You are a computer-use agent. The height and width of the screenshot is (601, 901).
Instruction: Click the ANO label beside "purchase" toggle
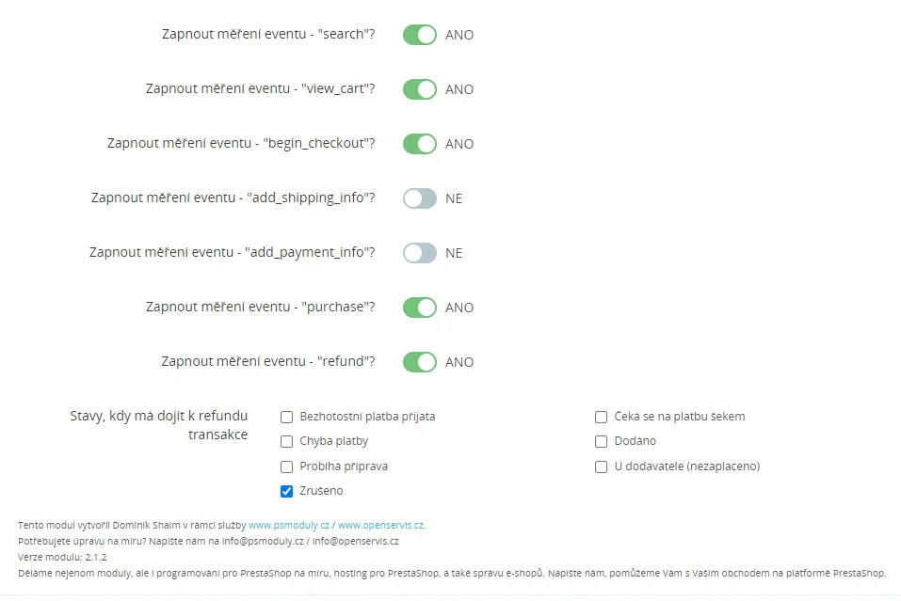459,308
